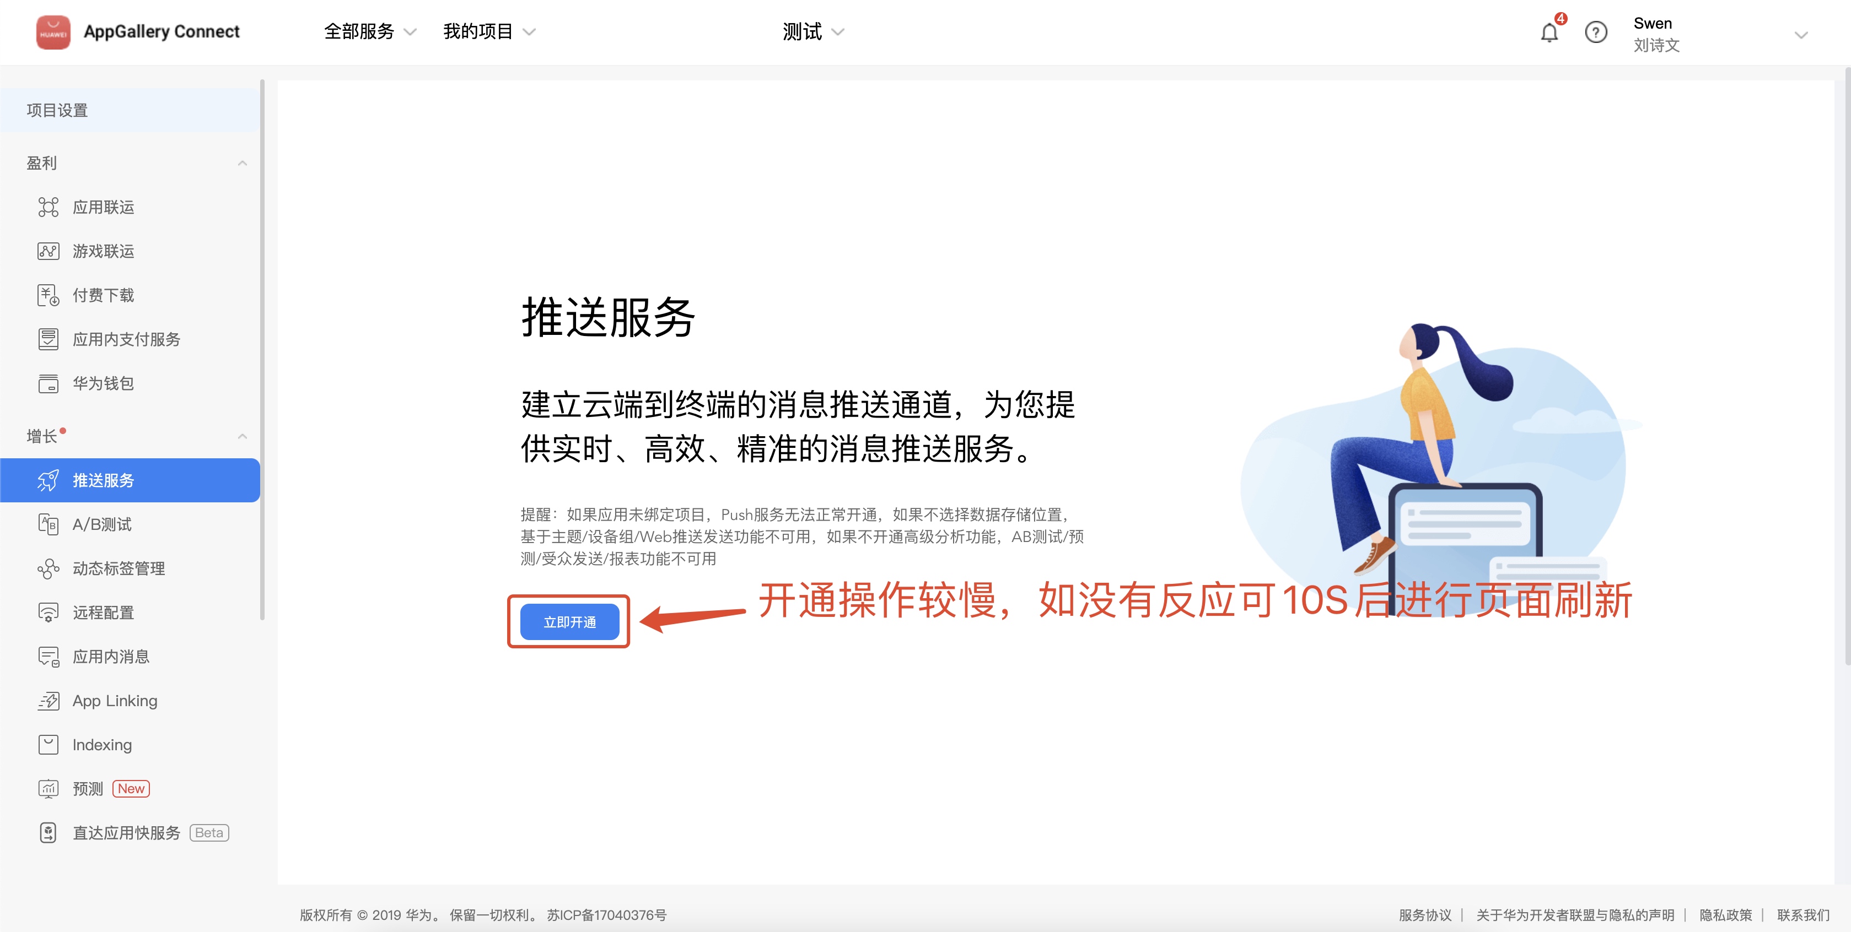Screen dimensions: 1851x932
Task: Click the 推送服务 rocket icon
Action: (48, 480)
